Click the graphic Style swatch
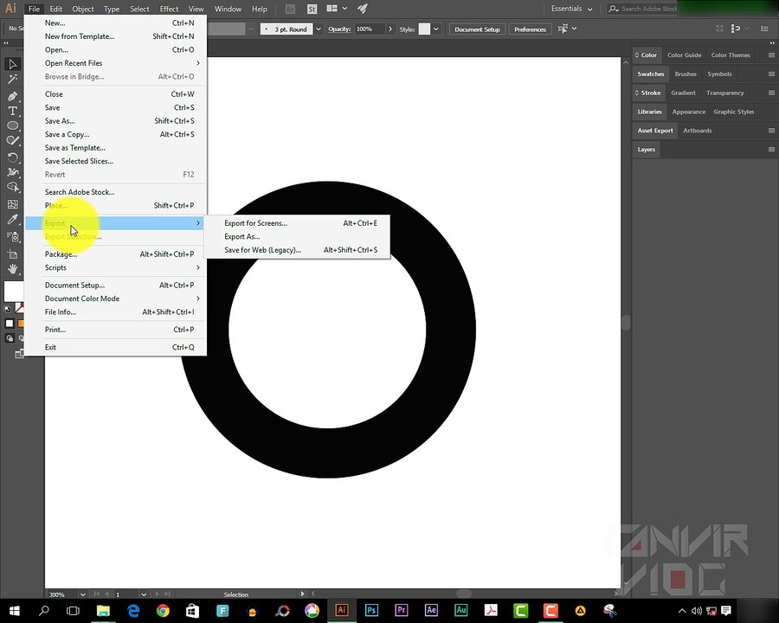 click(424, 29)
